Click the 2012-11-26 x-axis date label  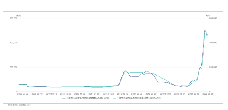(80, 94)
